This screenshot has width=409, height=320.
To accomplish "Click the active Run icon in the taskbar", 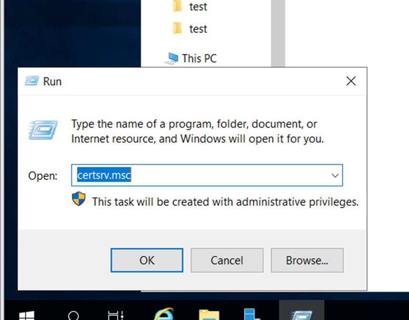I will point(301,314).
